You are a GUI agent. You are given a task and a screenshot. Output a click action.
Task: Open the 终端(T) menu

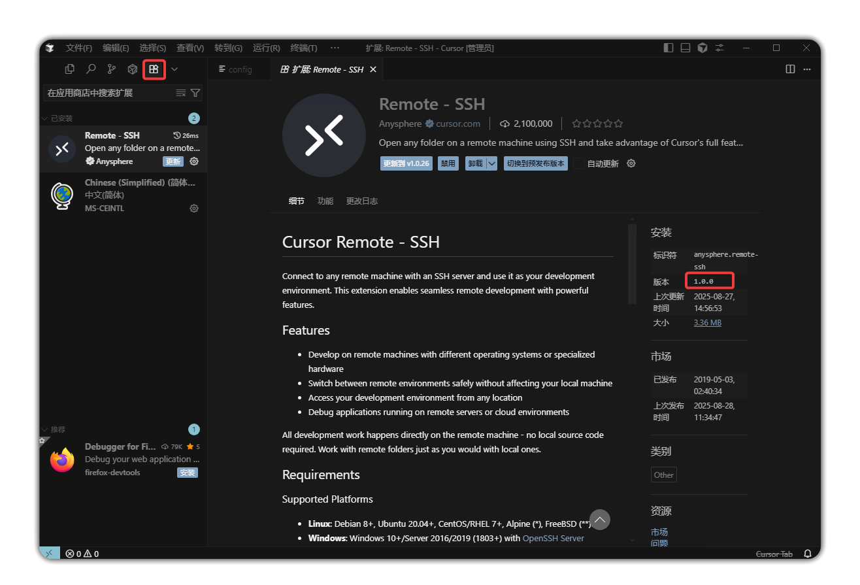pyautogui.click(x=303, y=48)
